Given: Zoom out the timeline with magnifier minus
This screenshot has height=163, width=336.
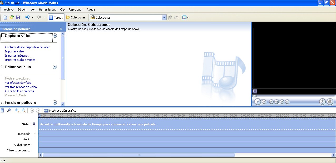Looking at the screenshot, I should pos(23,111).
